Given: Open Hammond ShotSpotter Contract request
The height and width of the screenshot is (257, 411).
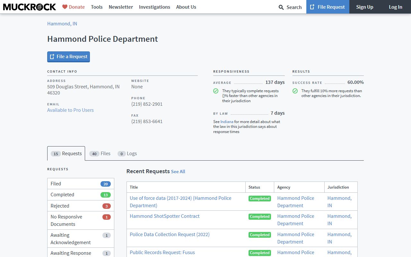Looking at the screenshot, I should point(165,216).
